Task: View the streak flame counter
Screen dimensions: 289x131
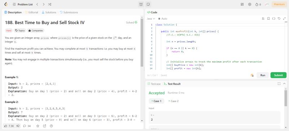Action: click(x=258, y=4)
